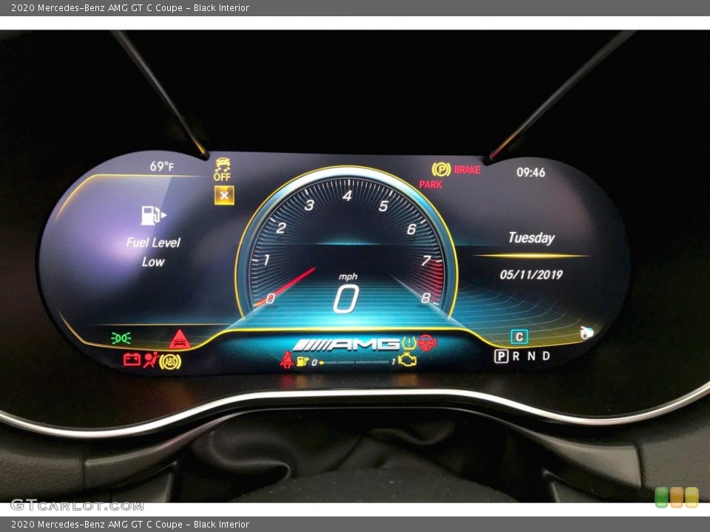This screenshot has height=532, width=710.
Task: Tap the 7 near the tachometer redline
Action: coord(426,261)
